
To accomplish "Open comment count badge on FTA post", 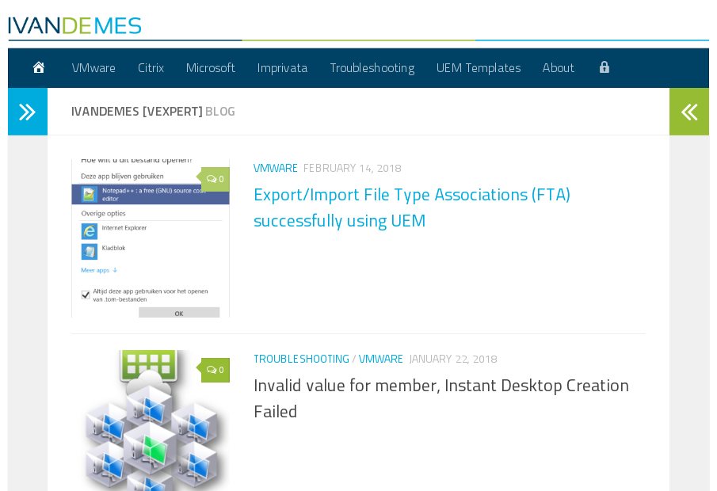I will [x=215, y=179].
